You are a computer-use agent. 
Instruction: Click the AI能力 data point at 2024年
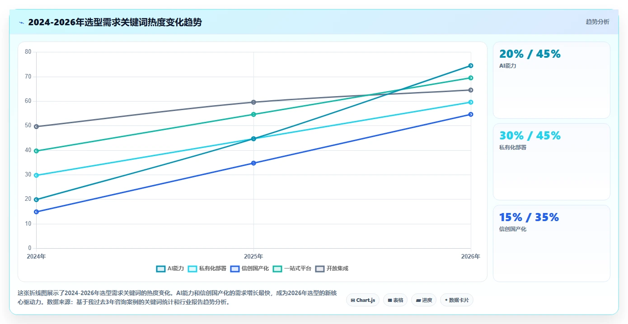click(x=36, y=200)
